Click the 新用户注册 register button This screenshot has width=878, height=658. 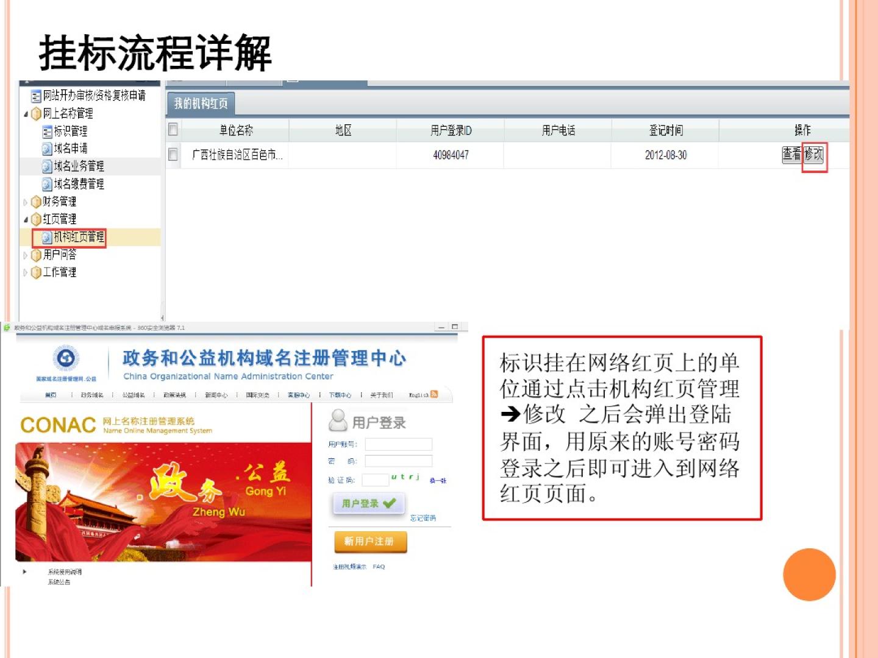click(x=369, y=541)
